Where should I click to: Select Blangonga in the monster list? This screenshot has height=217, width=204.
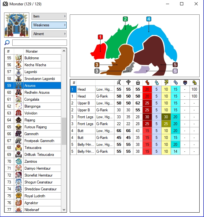pyautogui.click(x=33, y=106)
